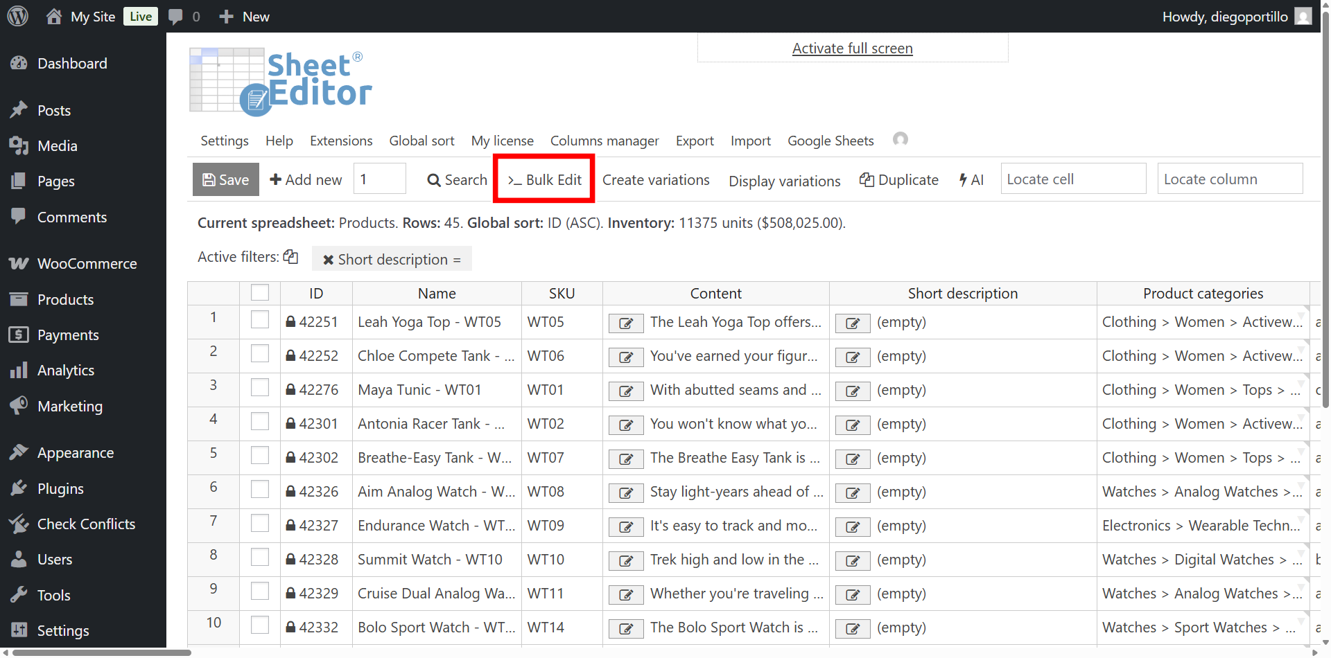Image resolution: width=1331 pixels, height=658 pixels.
Task: Remove the Short description filter
Action: point(329,260)
